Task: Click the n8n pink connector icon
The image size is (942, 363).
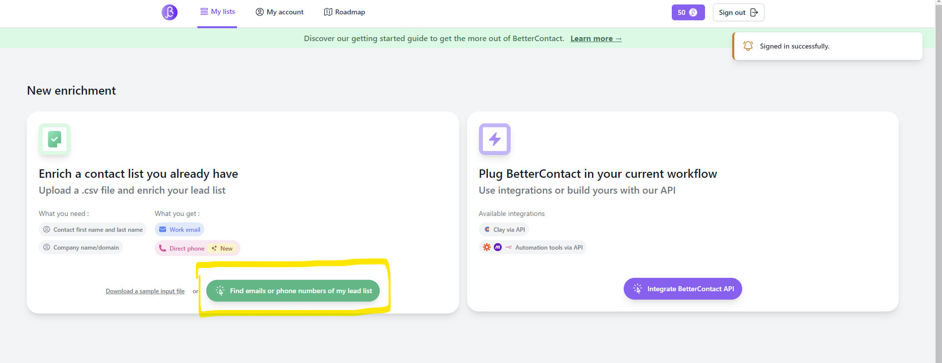Action: tap(509, 248)
